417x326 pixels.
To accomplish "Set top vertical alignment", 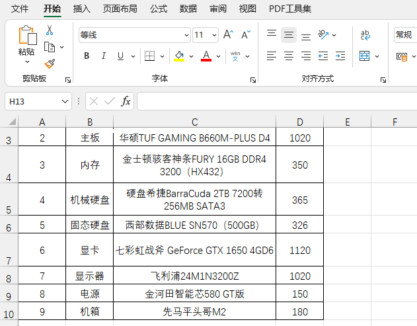I will coord(272,34).
